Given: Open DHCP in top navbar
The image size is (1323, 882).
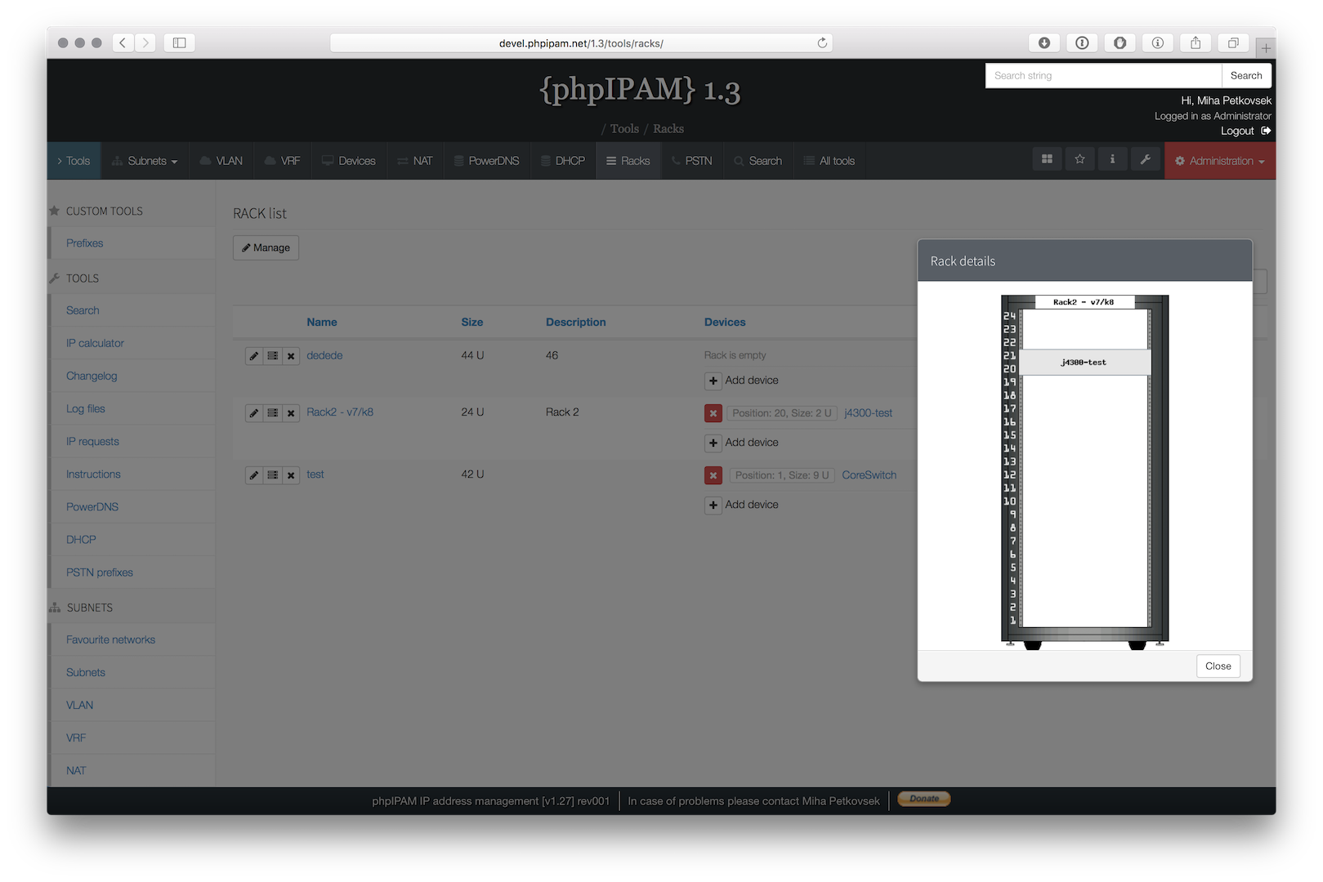Looking at the screenshot, I should (563, 161).
